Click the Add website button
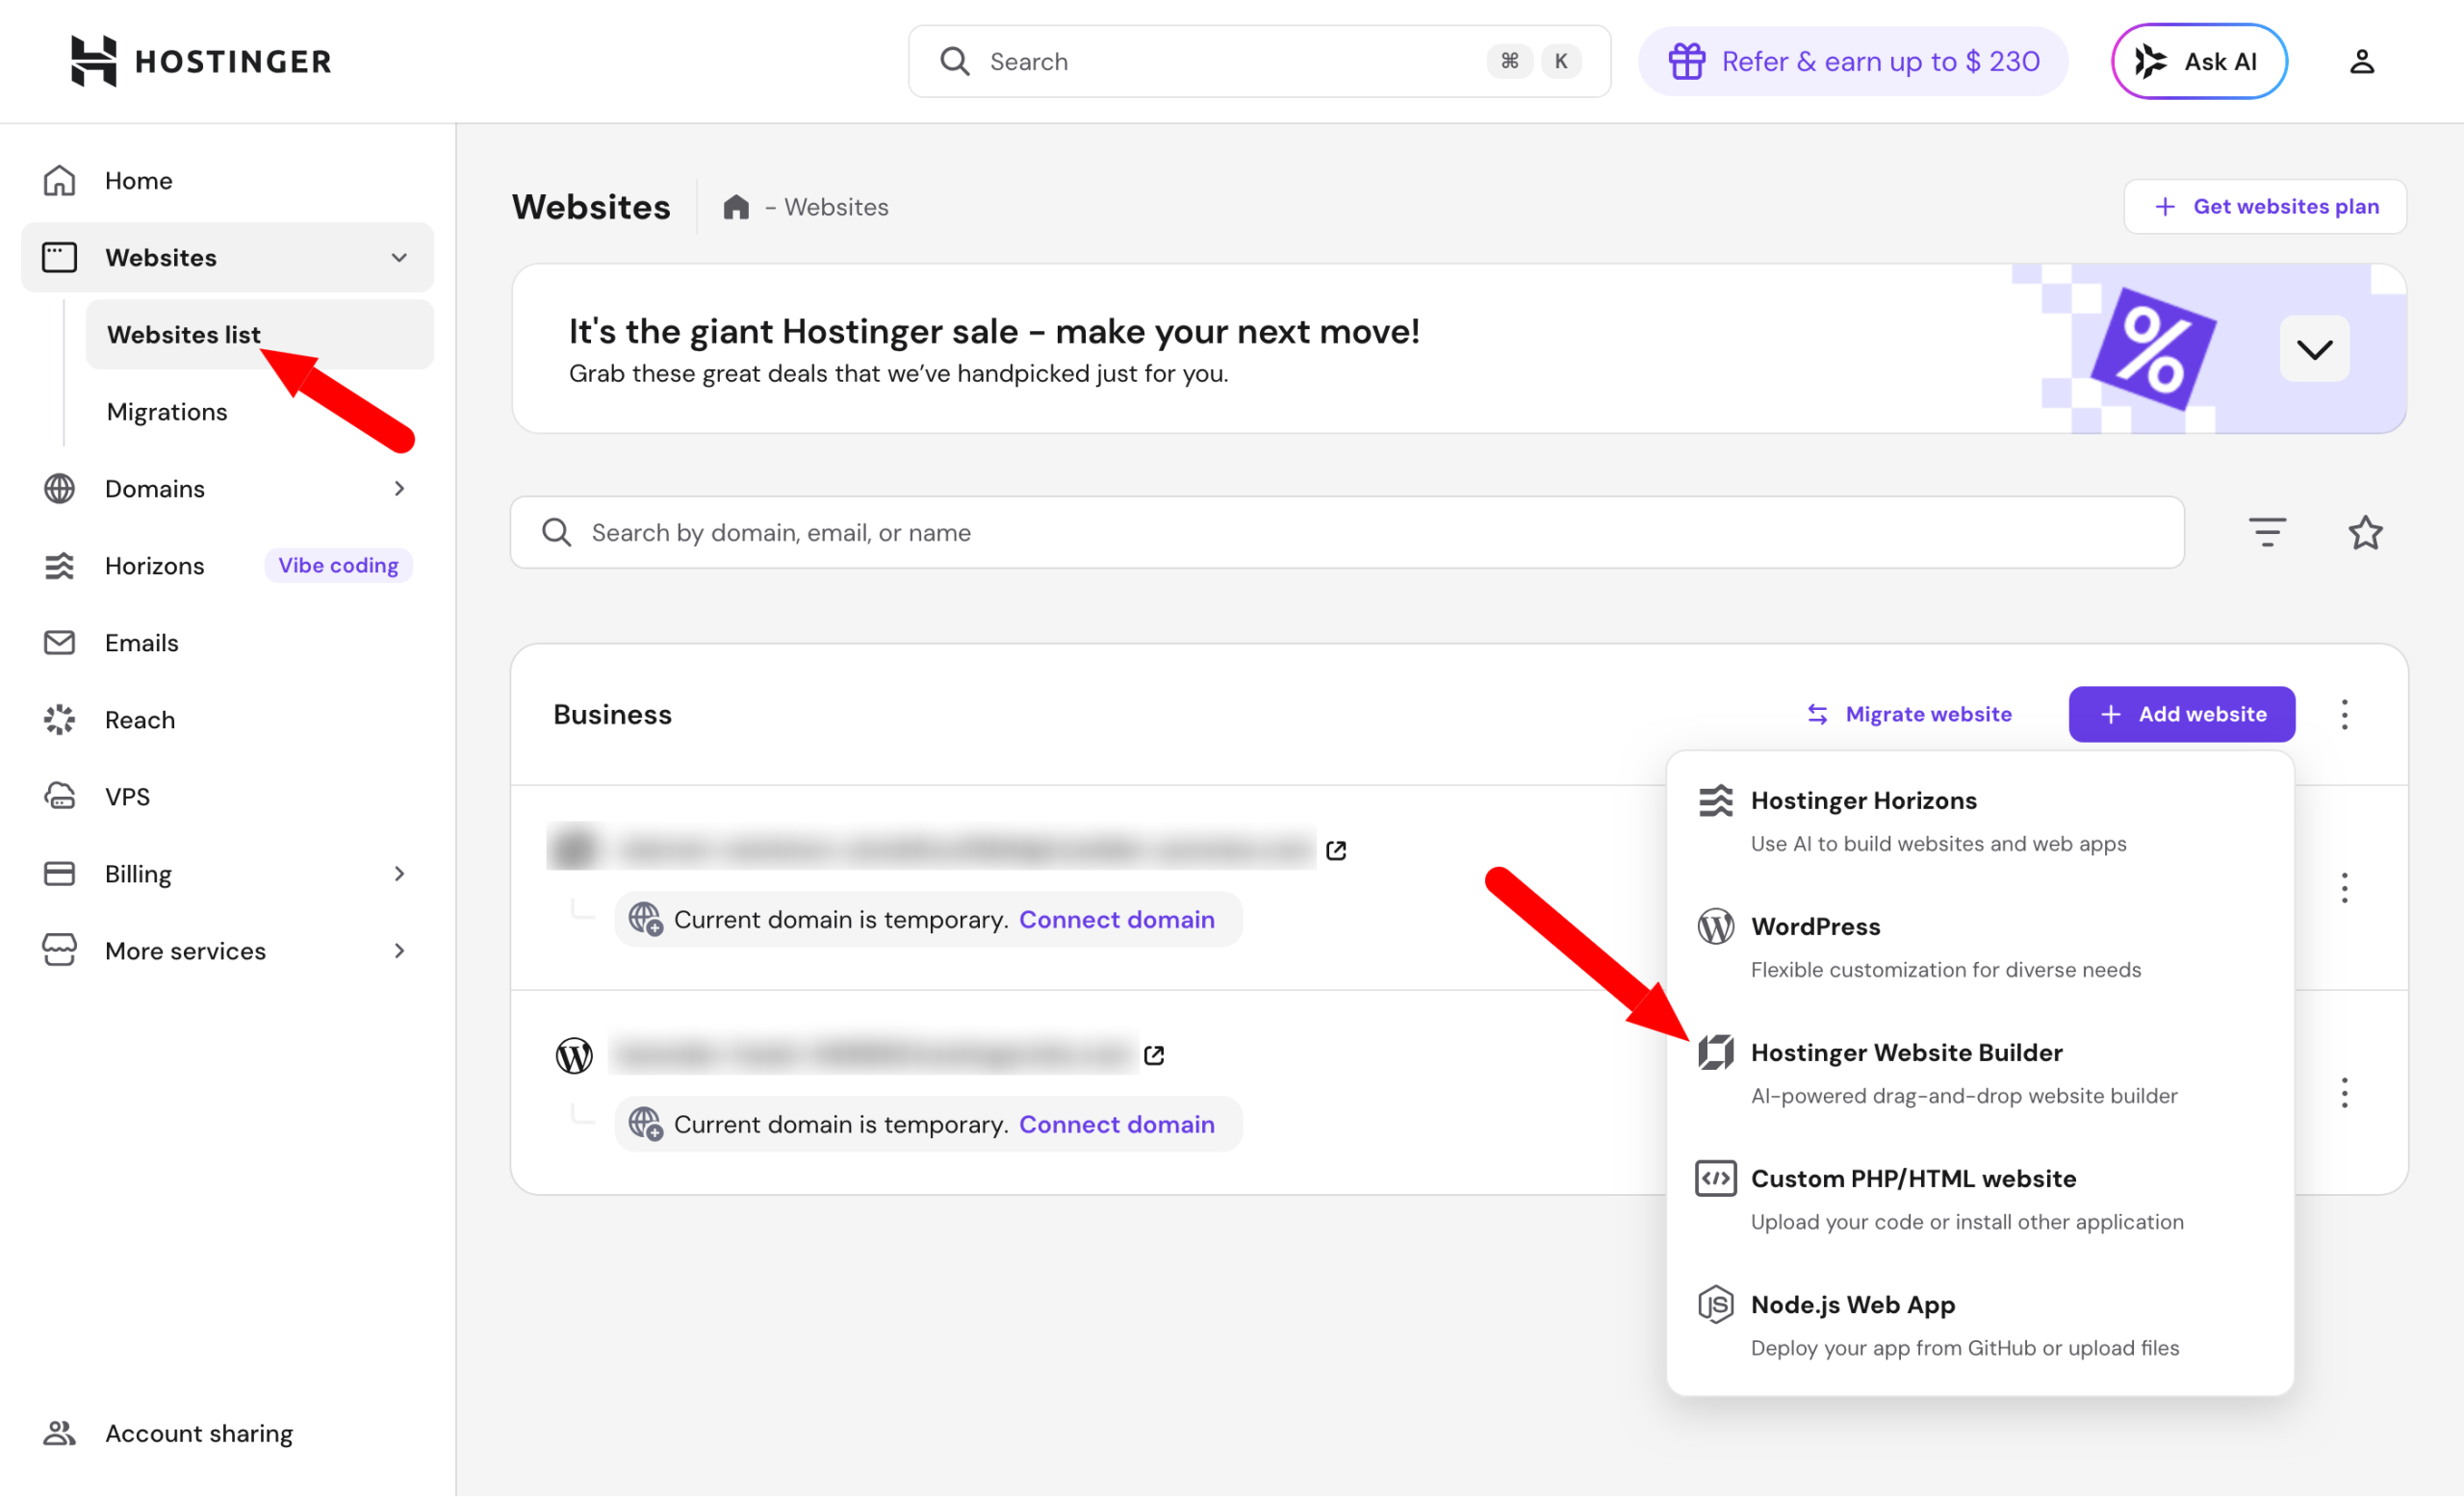2464x1497 pixels. point(2181,715)
